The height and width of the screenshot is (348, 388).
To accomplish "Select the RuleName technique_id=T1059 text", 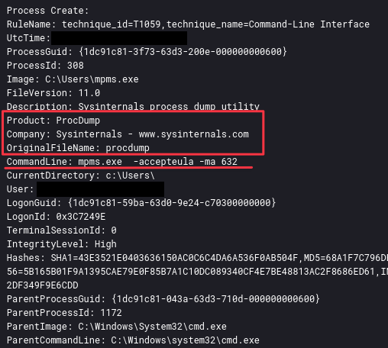I will click(x=112, y=24).
